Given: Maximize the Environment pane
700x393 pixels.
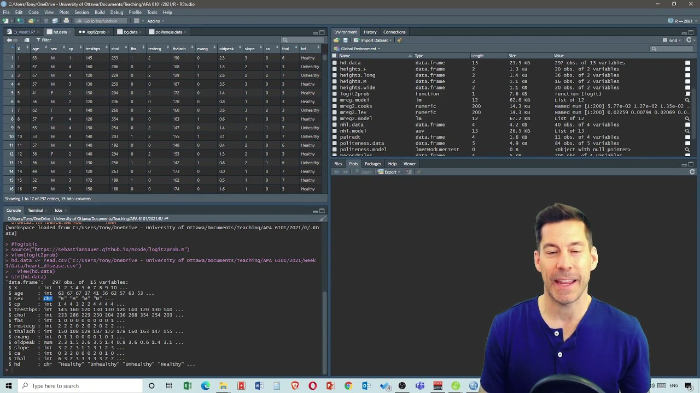Looking at the screenshot, I should pyautogui.click(x=692, y=32).
